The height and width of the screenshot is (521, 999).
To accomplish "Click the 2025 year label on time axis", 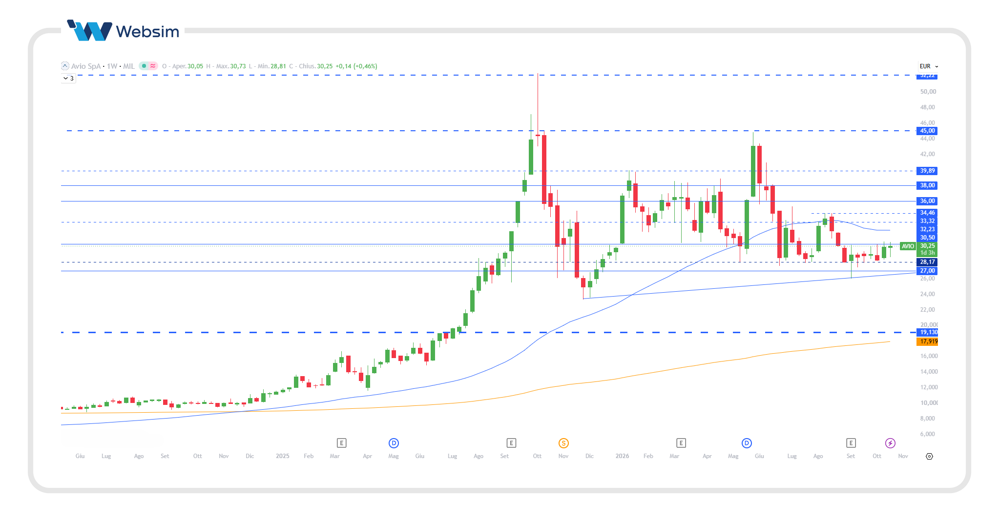I will (x=282, y=456).
